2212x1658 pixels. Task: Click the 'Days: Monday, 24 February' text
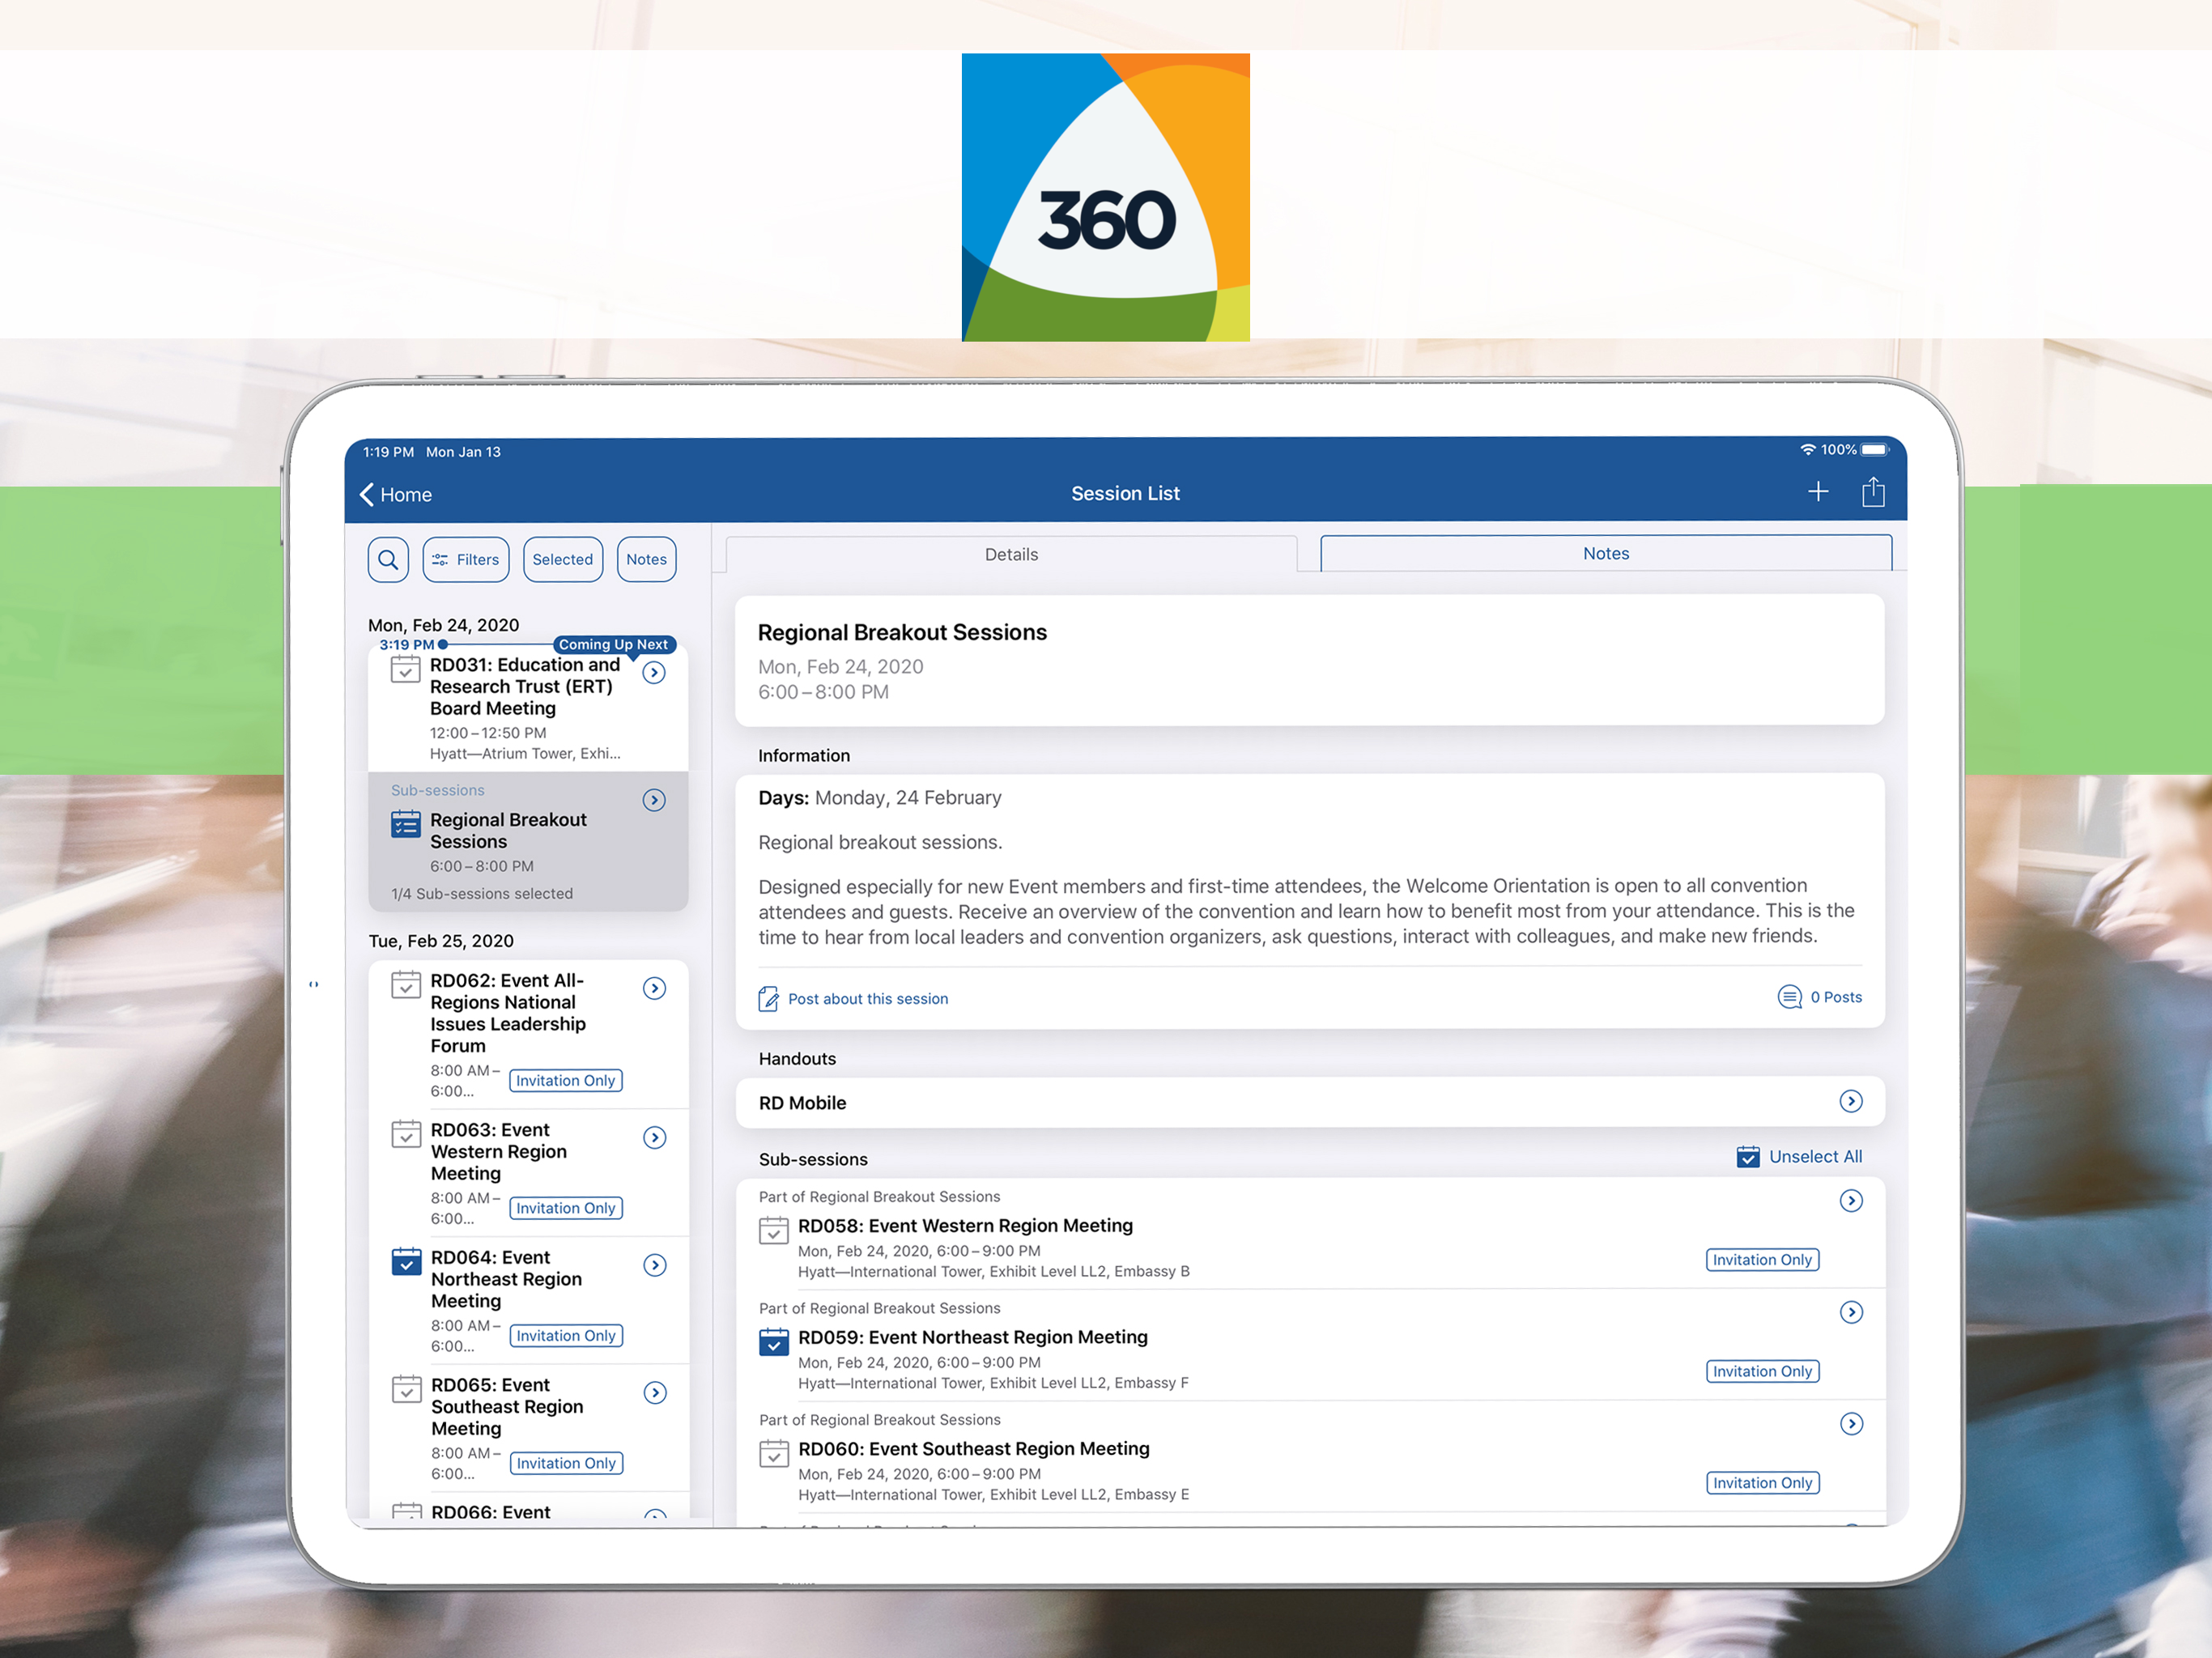tap(880, 798)
